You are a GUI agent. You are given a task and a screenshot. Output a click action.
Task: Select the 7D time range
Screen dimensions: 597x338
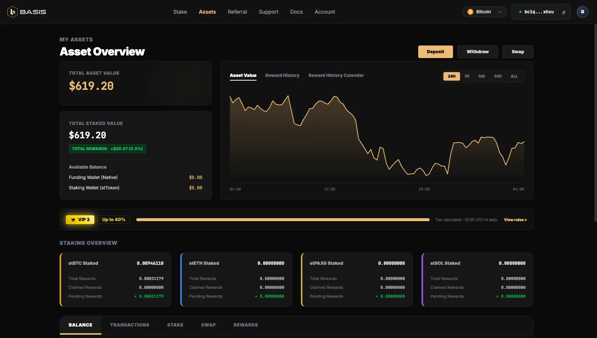pos(467,76)
